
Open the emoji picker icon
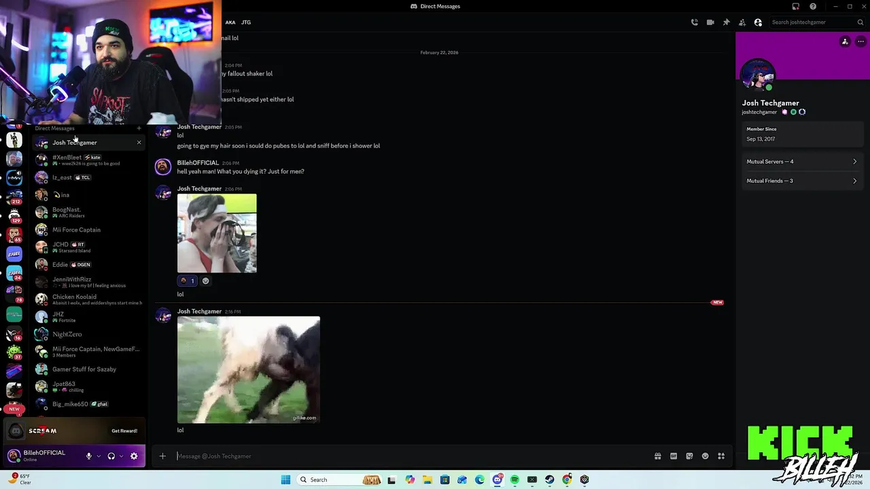pos(706,456)
